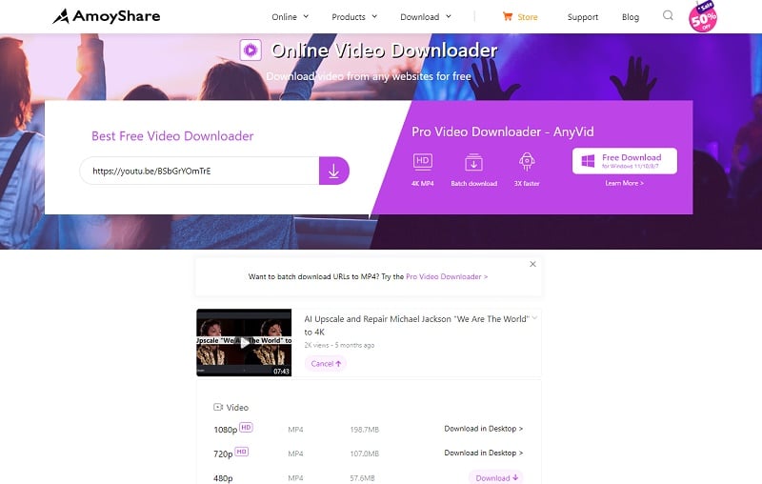Click the HD badge next to 1080p

click(246, 428)
